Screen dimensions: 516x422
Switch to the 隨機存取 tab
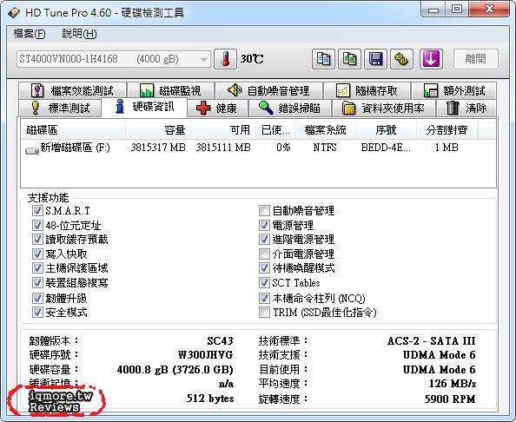[367, 90]
